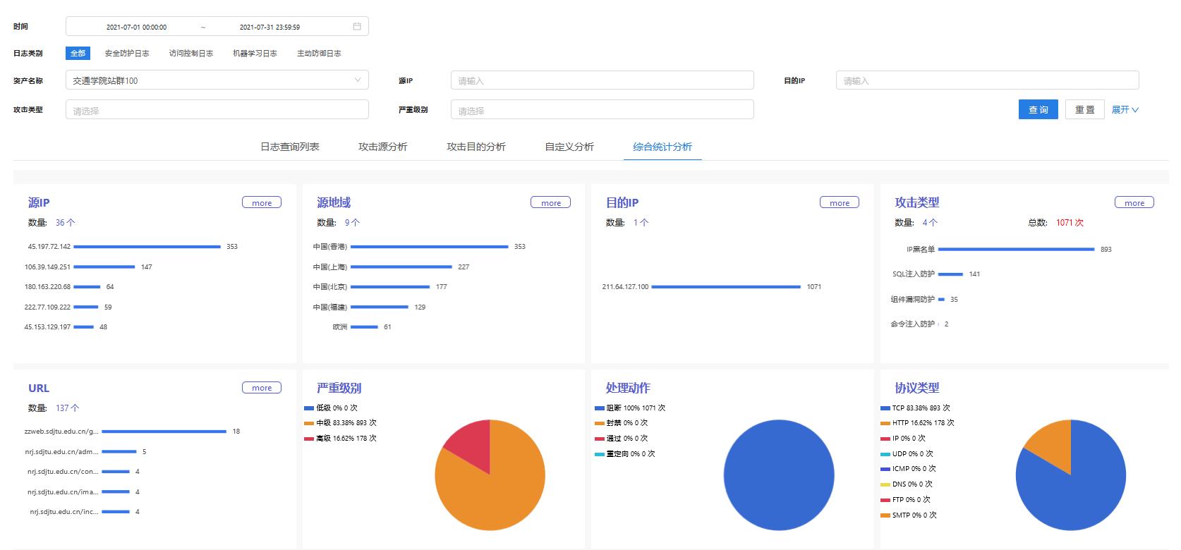The width and height of the screenshot is (1181, 550).
Task: Click the 中国(香港) region bar
Action: click(429, 247)
